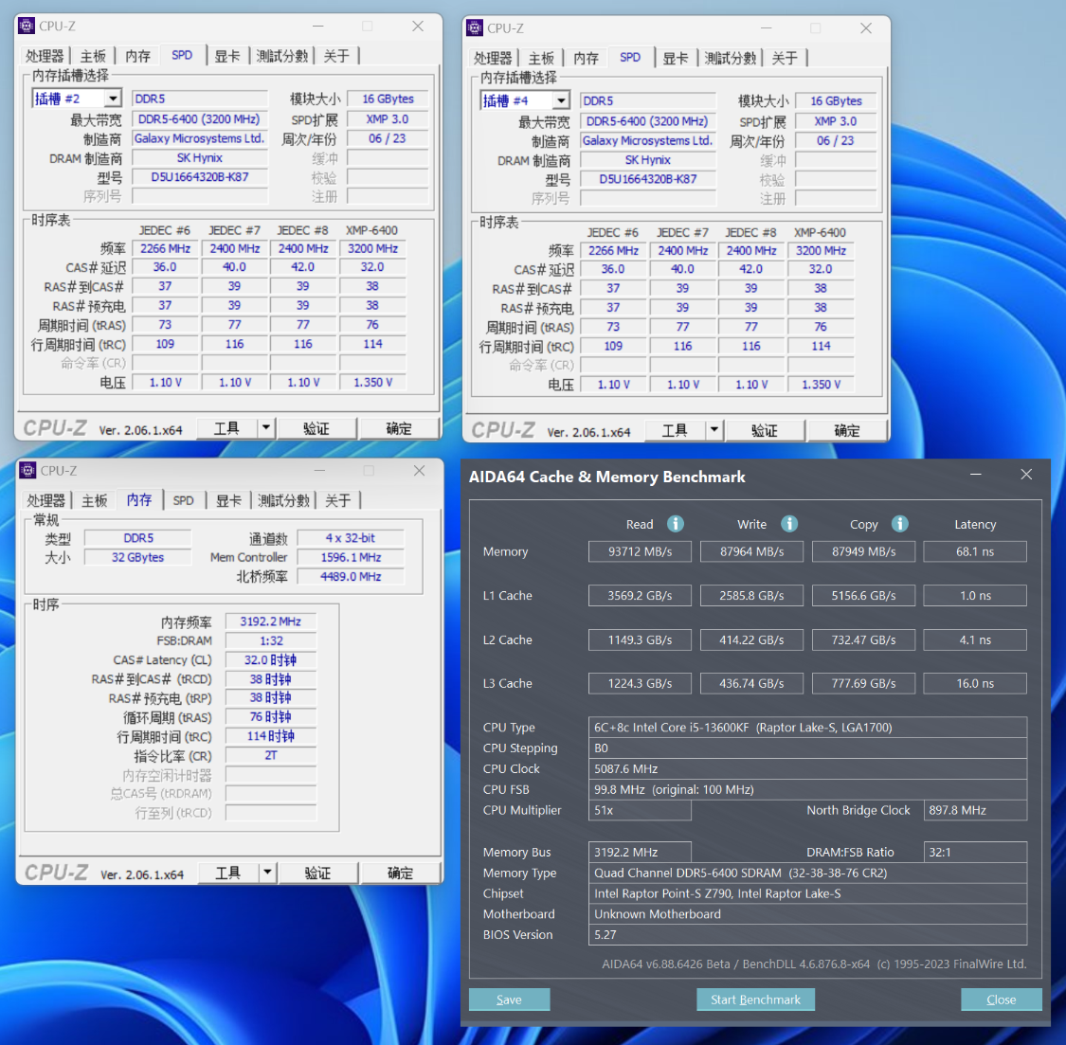Select SPD tab in slot #4 window
The width and height of the screenshot is (1066, 1045).
coord(630,57)
